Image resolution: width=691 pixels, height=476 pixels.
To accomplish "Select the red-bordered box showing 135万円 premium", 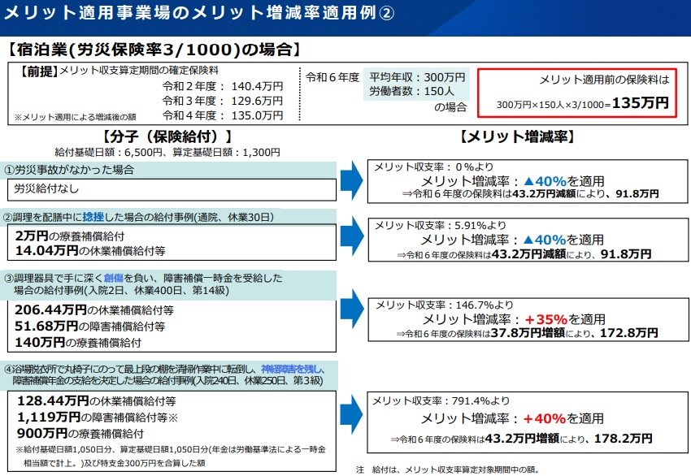I will coord(578,92).
